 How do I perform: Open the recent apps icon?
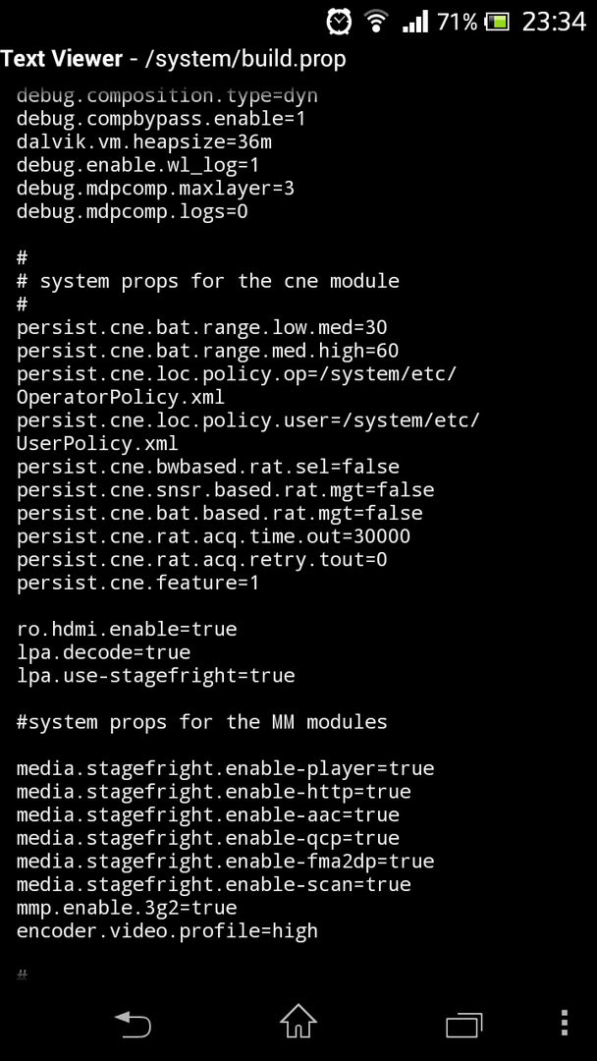coord(463,1024)
